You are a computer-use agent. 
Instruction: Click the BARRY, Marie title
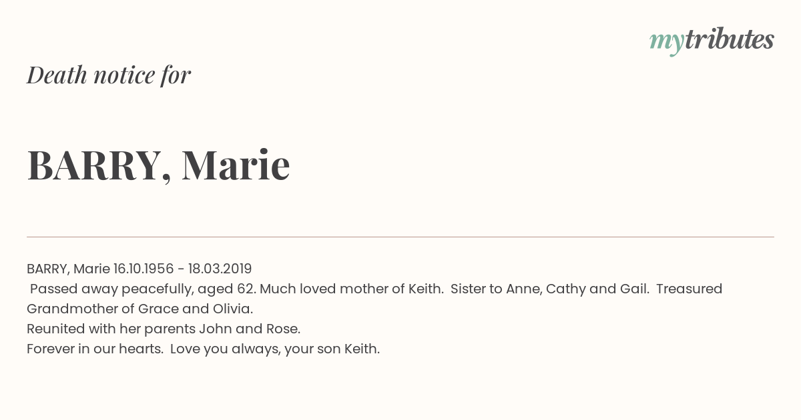pyautogui.click(x=158, y=165)
